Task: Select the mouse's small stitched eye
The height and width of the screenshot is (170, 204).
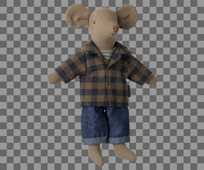Action: pyautogui.click(x=94, y=22)
